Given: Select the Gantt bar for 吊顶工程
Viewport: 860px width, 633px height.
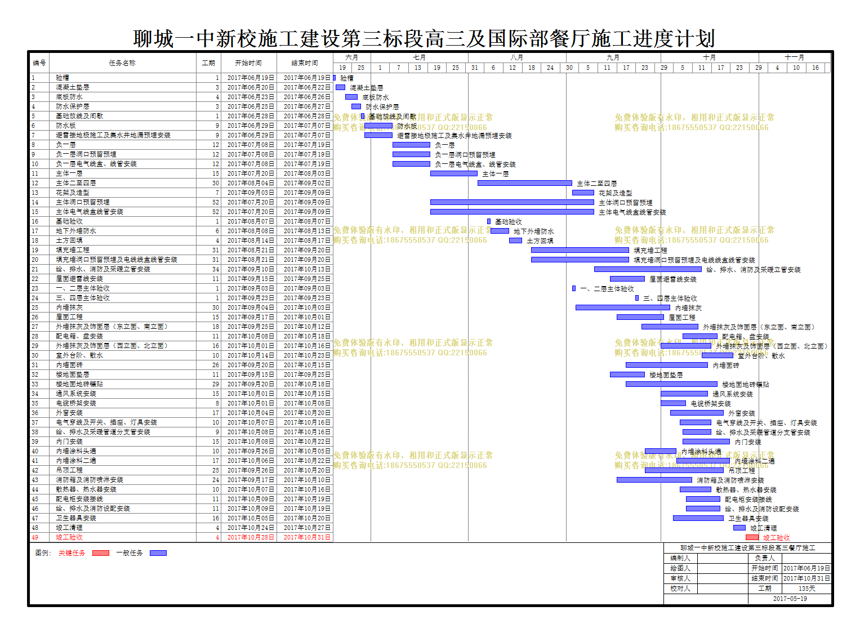Looking at the screenshot, I should click(684, 470).
